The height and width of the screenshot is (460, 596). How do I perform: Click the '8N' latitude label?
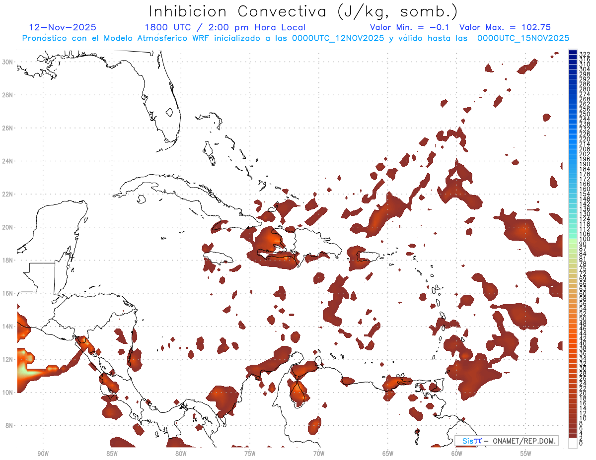coord(10,425)
